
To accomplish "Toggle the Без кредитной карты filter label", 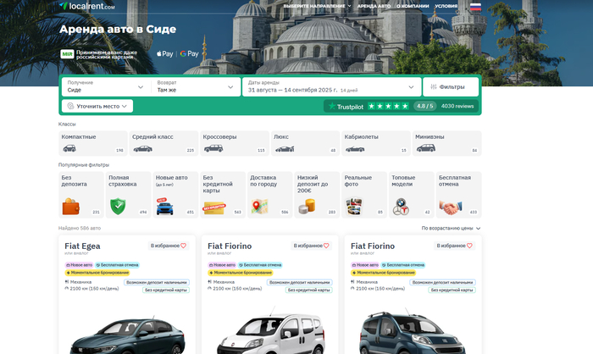I will point(218,184).
